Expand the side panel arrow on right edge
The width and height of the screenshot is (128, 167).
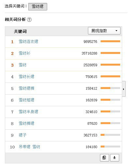(x=124, y=89)
